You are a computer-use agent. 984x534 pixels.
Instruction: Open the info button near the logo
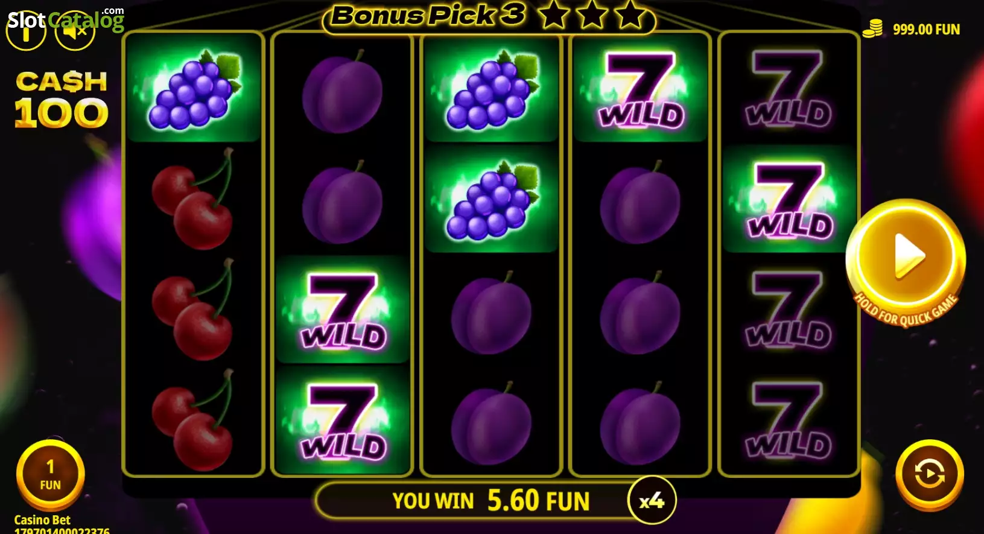[26, 31]
